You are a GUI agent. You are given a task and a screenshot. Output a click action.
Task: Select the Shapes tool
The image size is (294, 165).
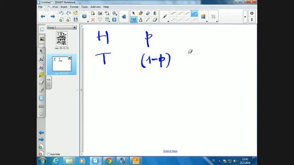click(x=141, y=13)
